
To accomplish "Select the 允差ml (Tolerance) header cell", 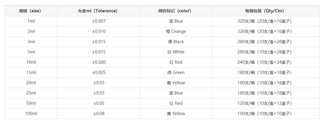I will coord(99,11).
